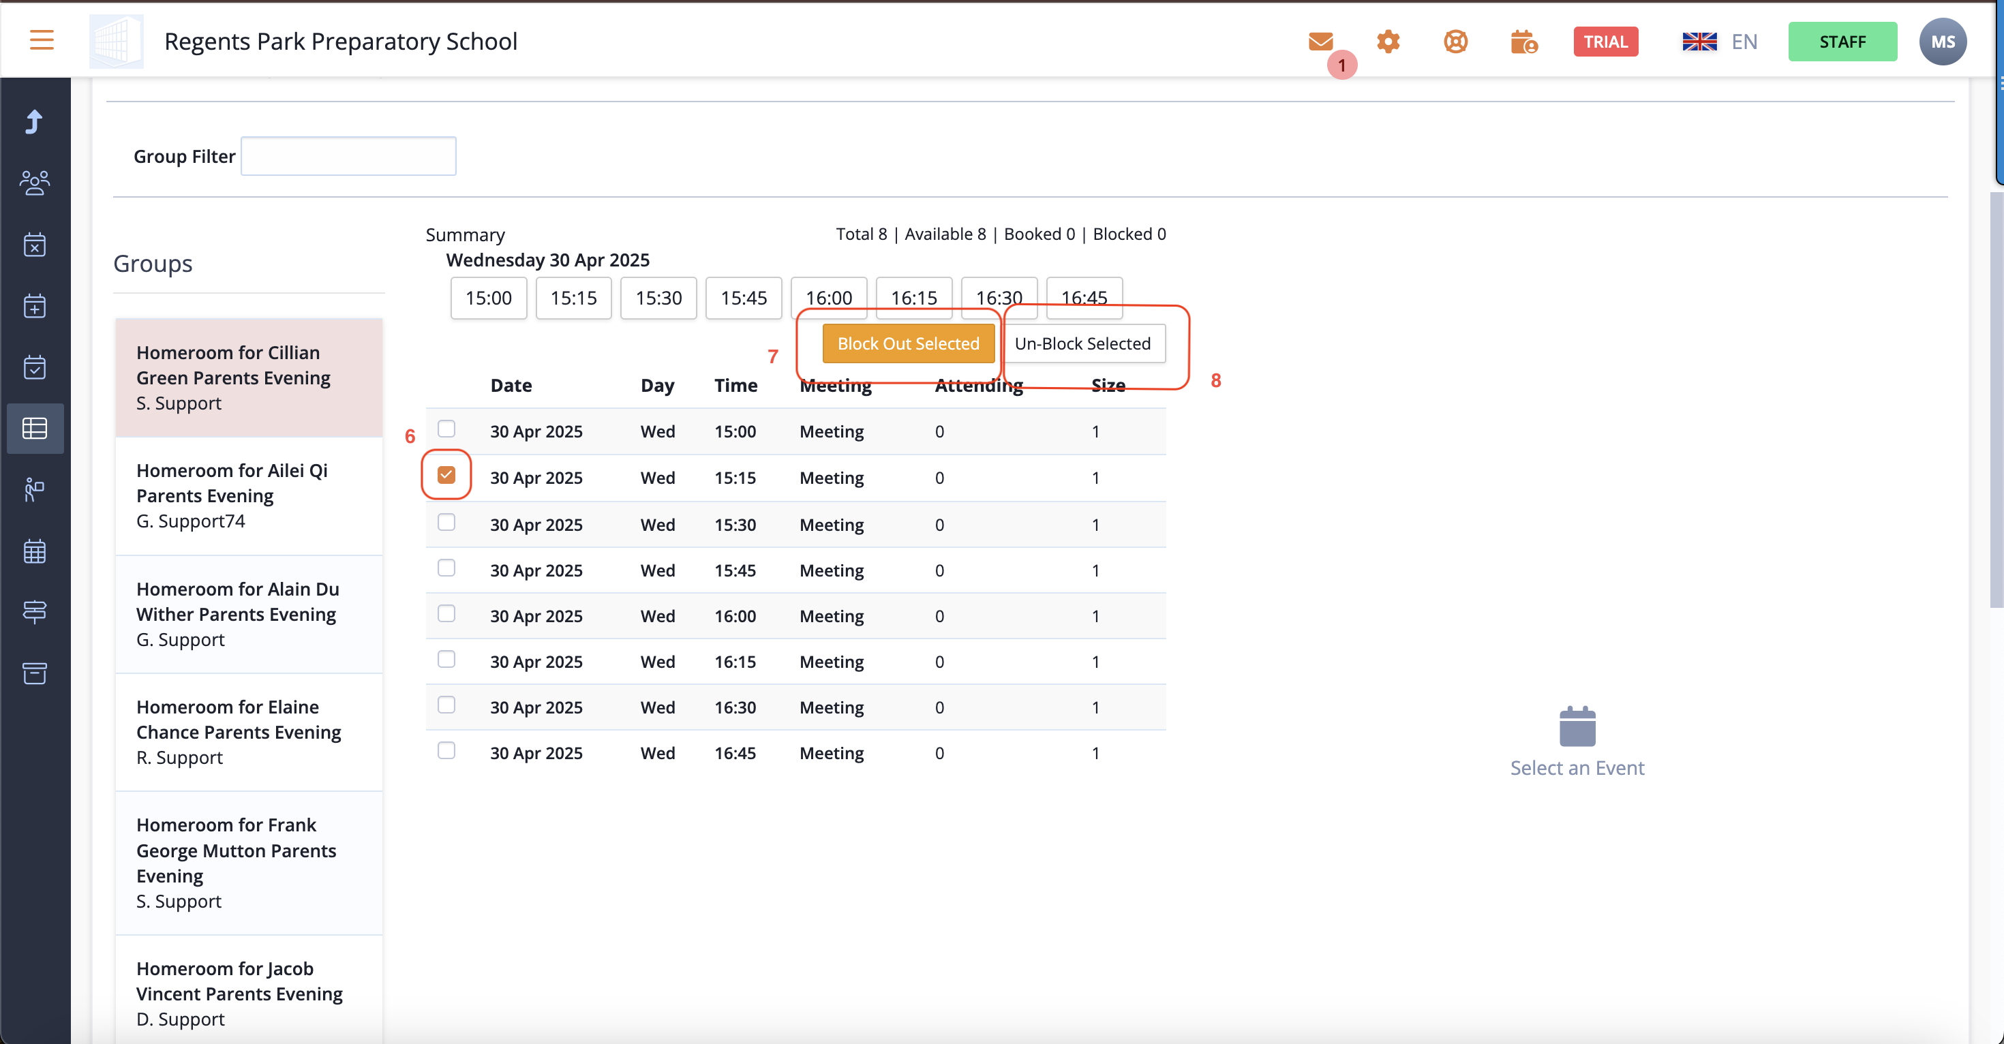Check the 15:00 meeting row checkbox
Image resolution: width=2004 pixels, height=1044 pixels.
(446, 429)
